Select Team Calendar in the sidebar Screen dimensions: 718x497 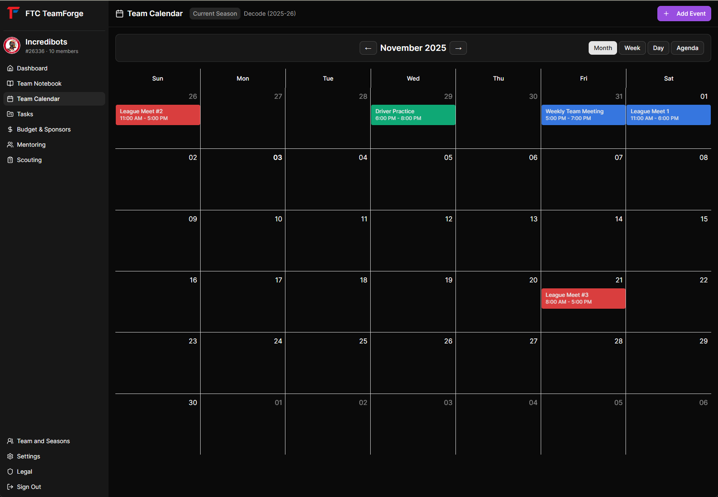38,99
